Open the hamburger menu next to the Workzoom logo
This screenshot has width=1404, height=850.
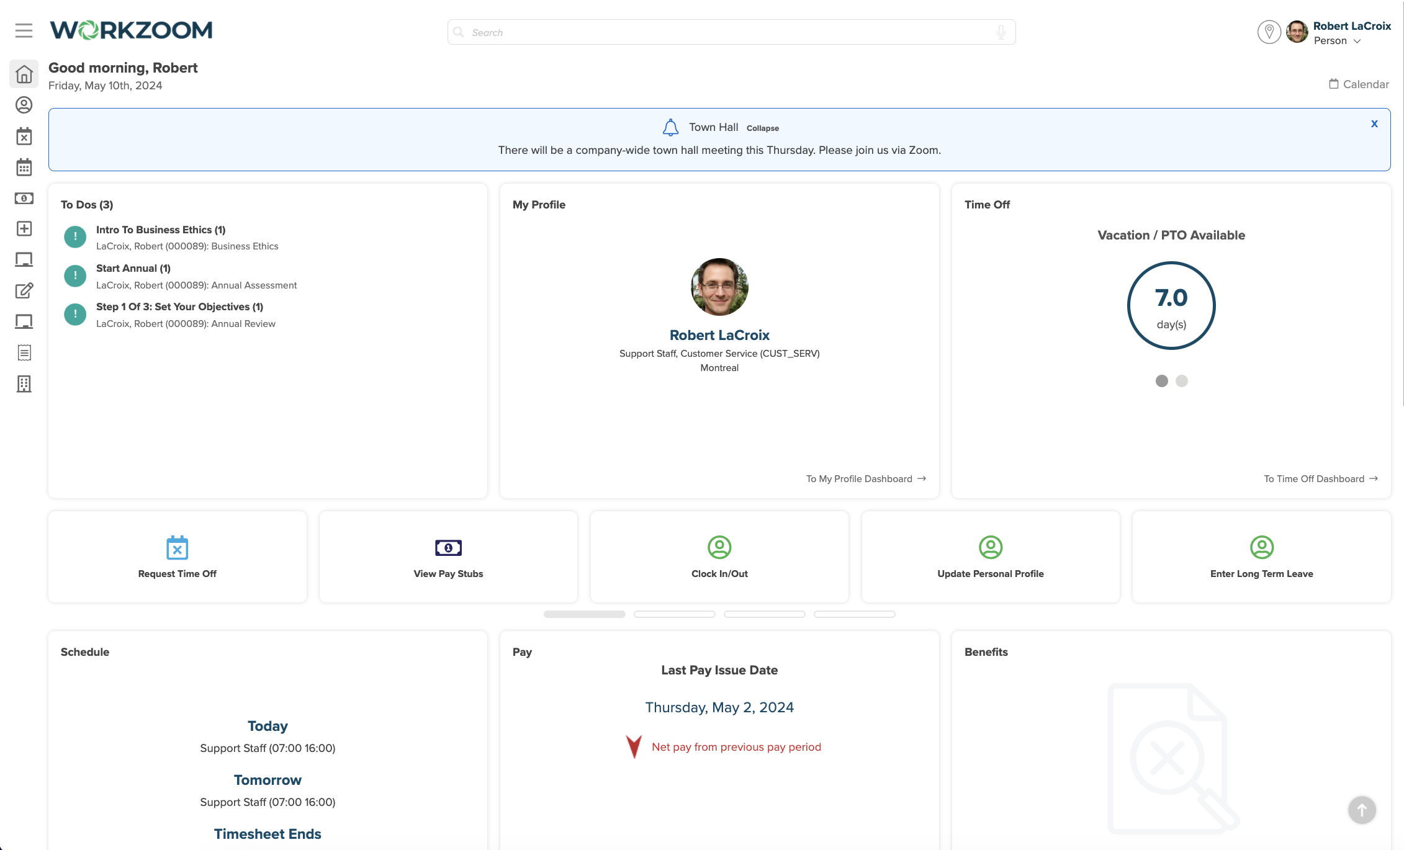(x=24, y=30)
